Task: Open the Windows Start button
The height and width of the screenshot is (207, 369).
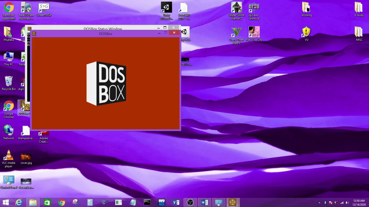Action: point(5,202)
